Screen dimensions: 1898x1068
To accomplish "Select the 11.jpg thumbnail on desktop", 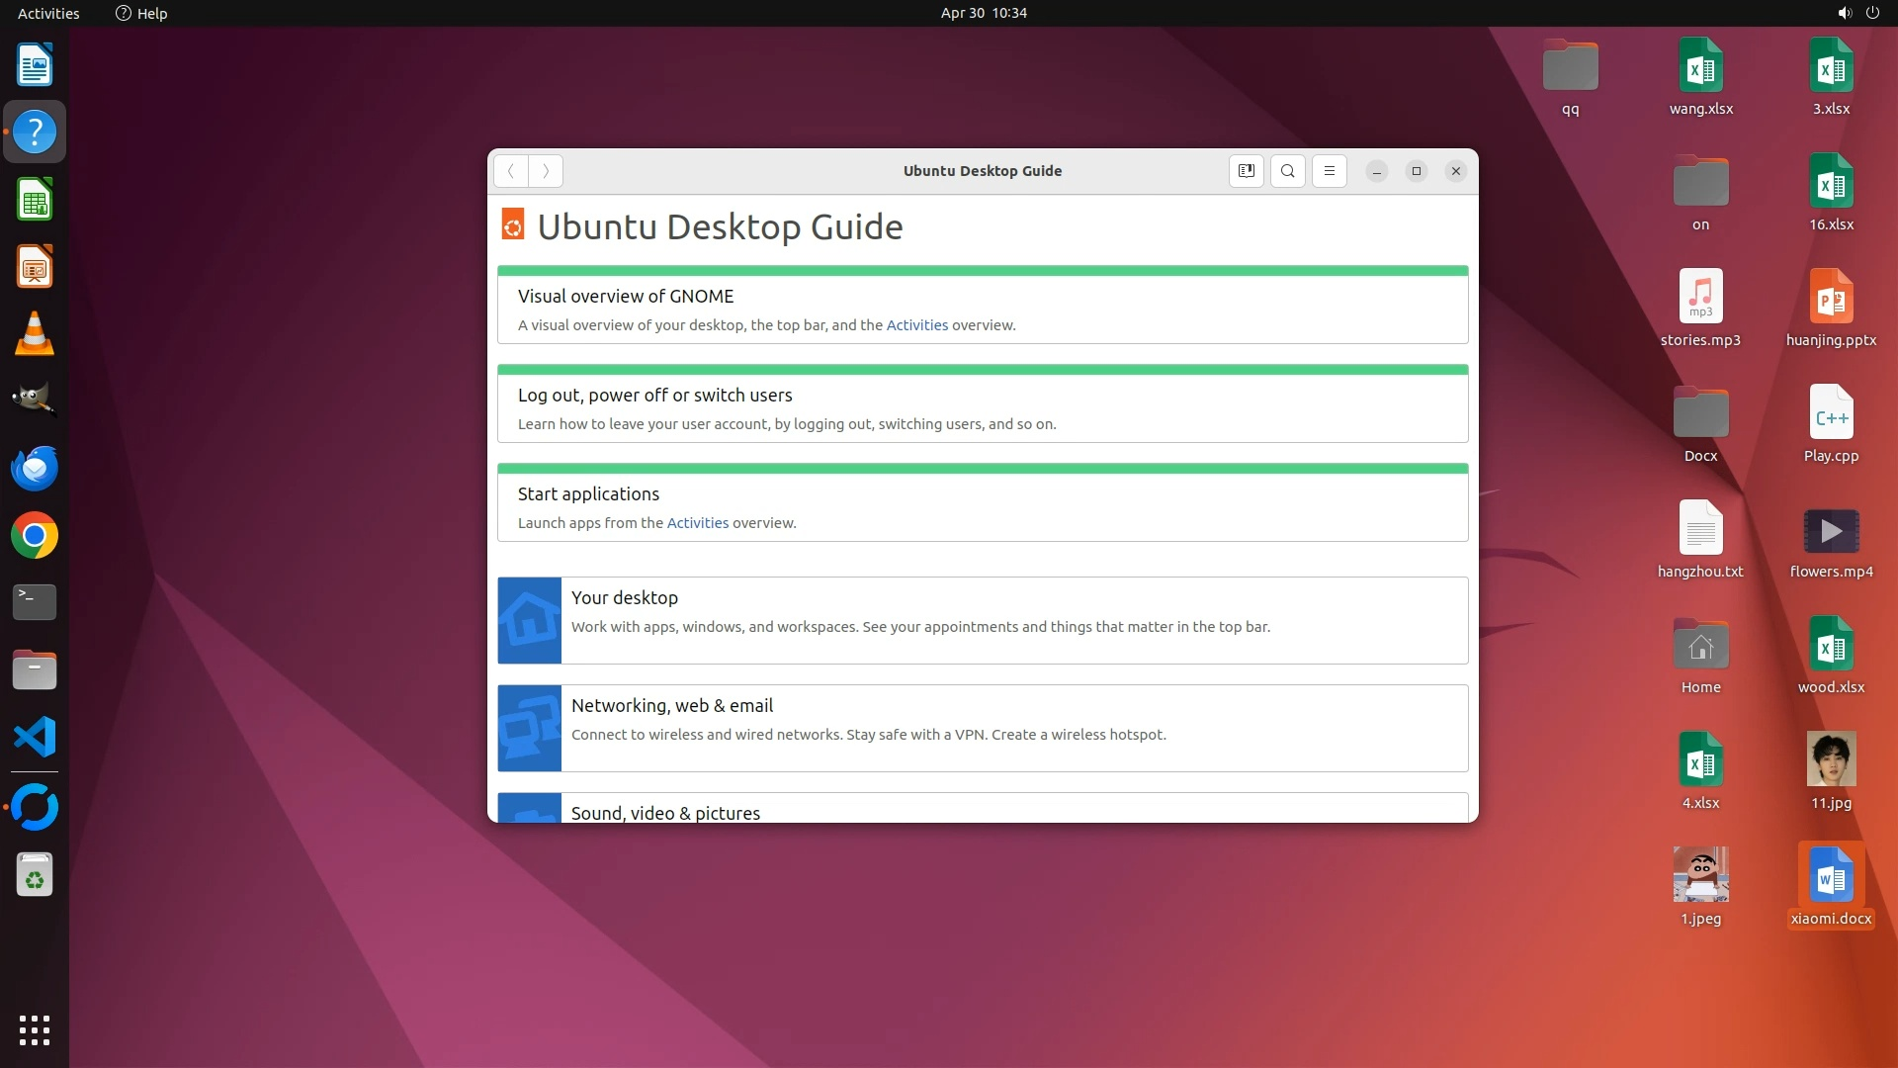I will coord(1831,759).
